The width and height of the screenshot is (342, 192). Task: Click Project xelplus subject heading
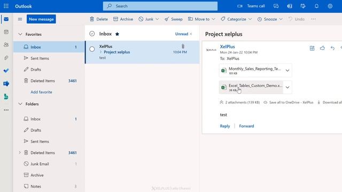coord(223,34)
